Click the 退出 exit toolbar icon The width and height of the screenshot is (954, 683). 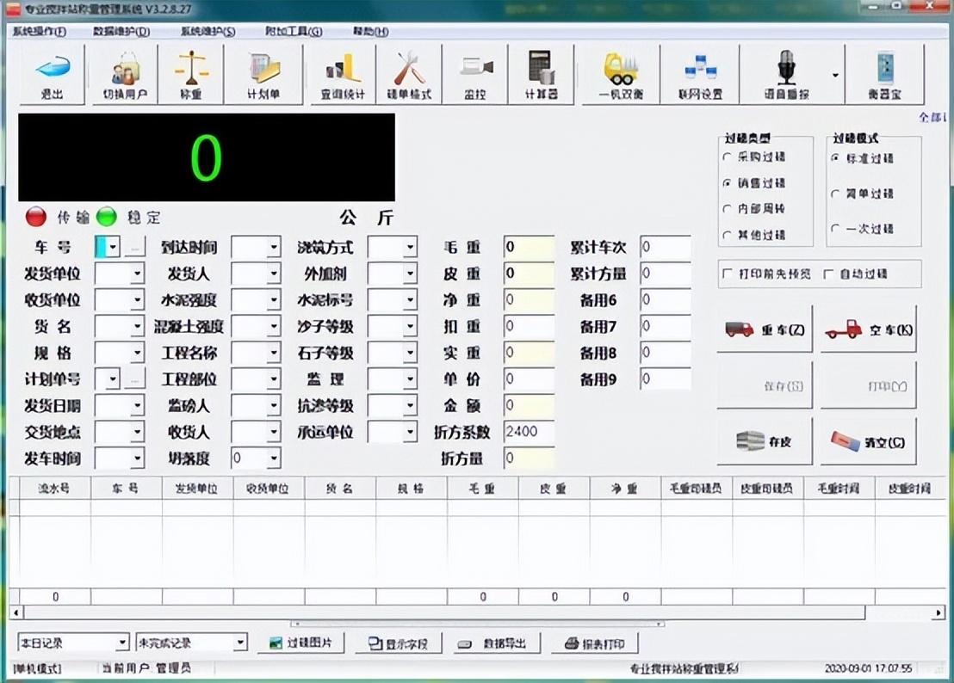pyautogui.click(x=53, y=74)
